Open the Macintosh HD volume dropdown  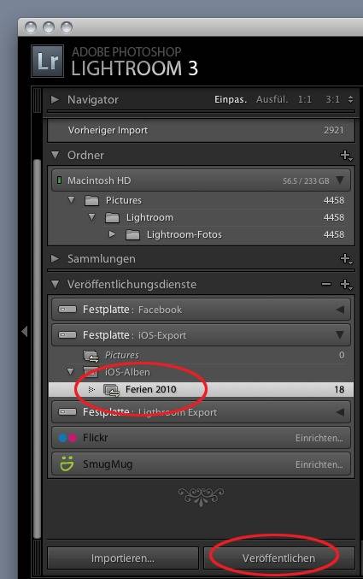click(340, 180)
